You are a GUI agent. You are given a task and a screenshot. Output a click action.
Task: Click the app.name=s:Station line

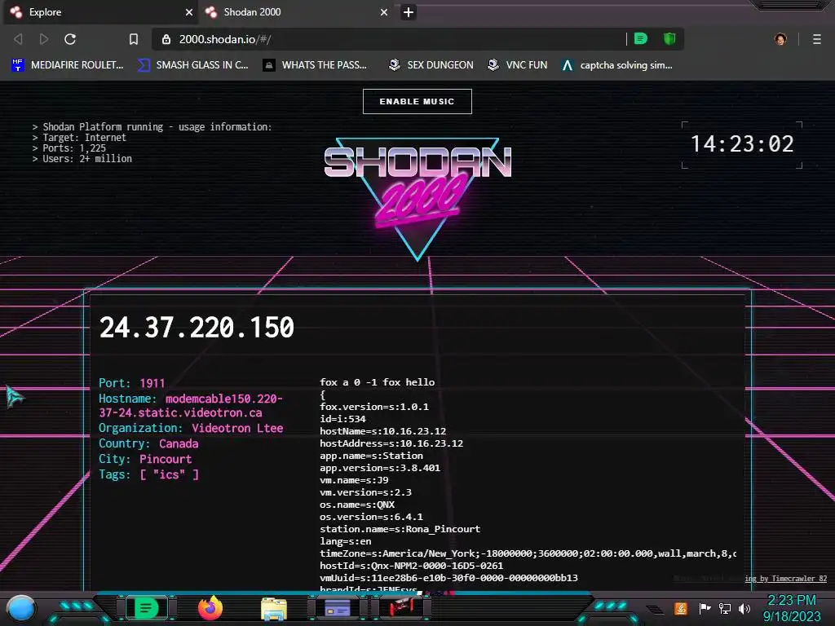pos(371,456)
